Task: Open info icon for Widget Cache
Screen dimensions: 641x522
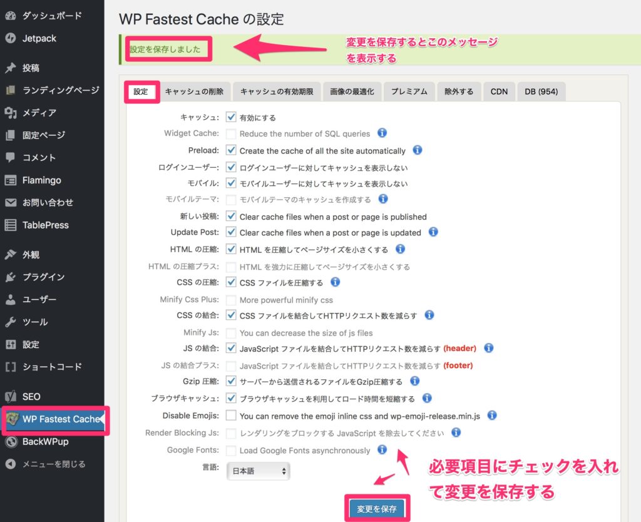Action: tap(382, 133)
